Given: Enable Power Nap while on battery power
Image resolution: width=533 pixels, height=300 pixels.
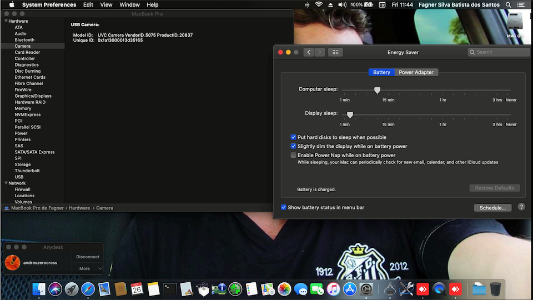Looking at the screenshot, I should point(293,155).
